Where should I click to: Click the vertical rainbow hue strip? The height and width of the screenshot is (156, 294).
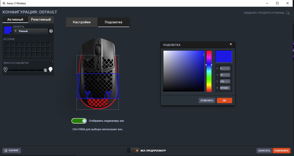[x=209, y=71]
